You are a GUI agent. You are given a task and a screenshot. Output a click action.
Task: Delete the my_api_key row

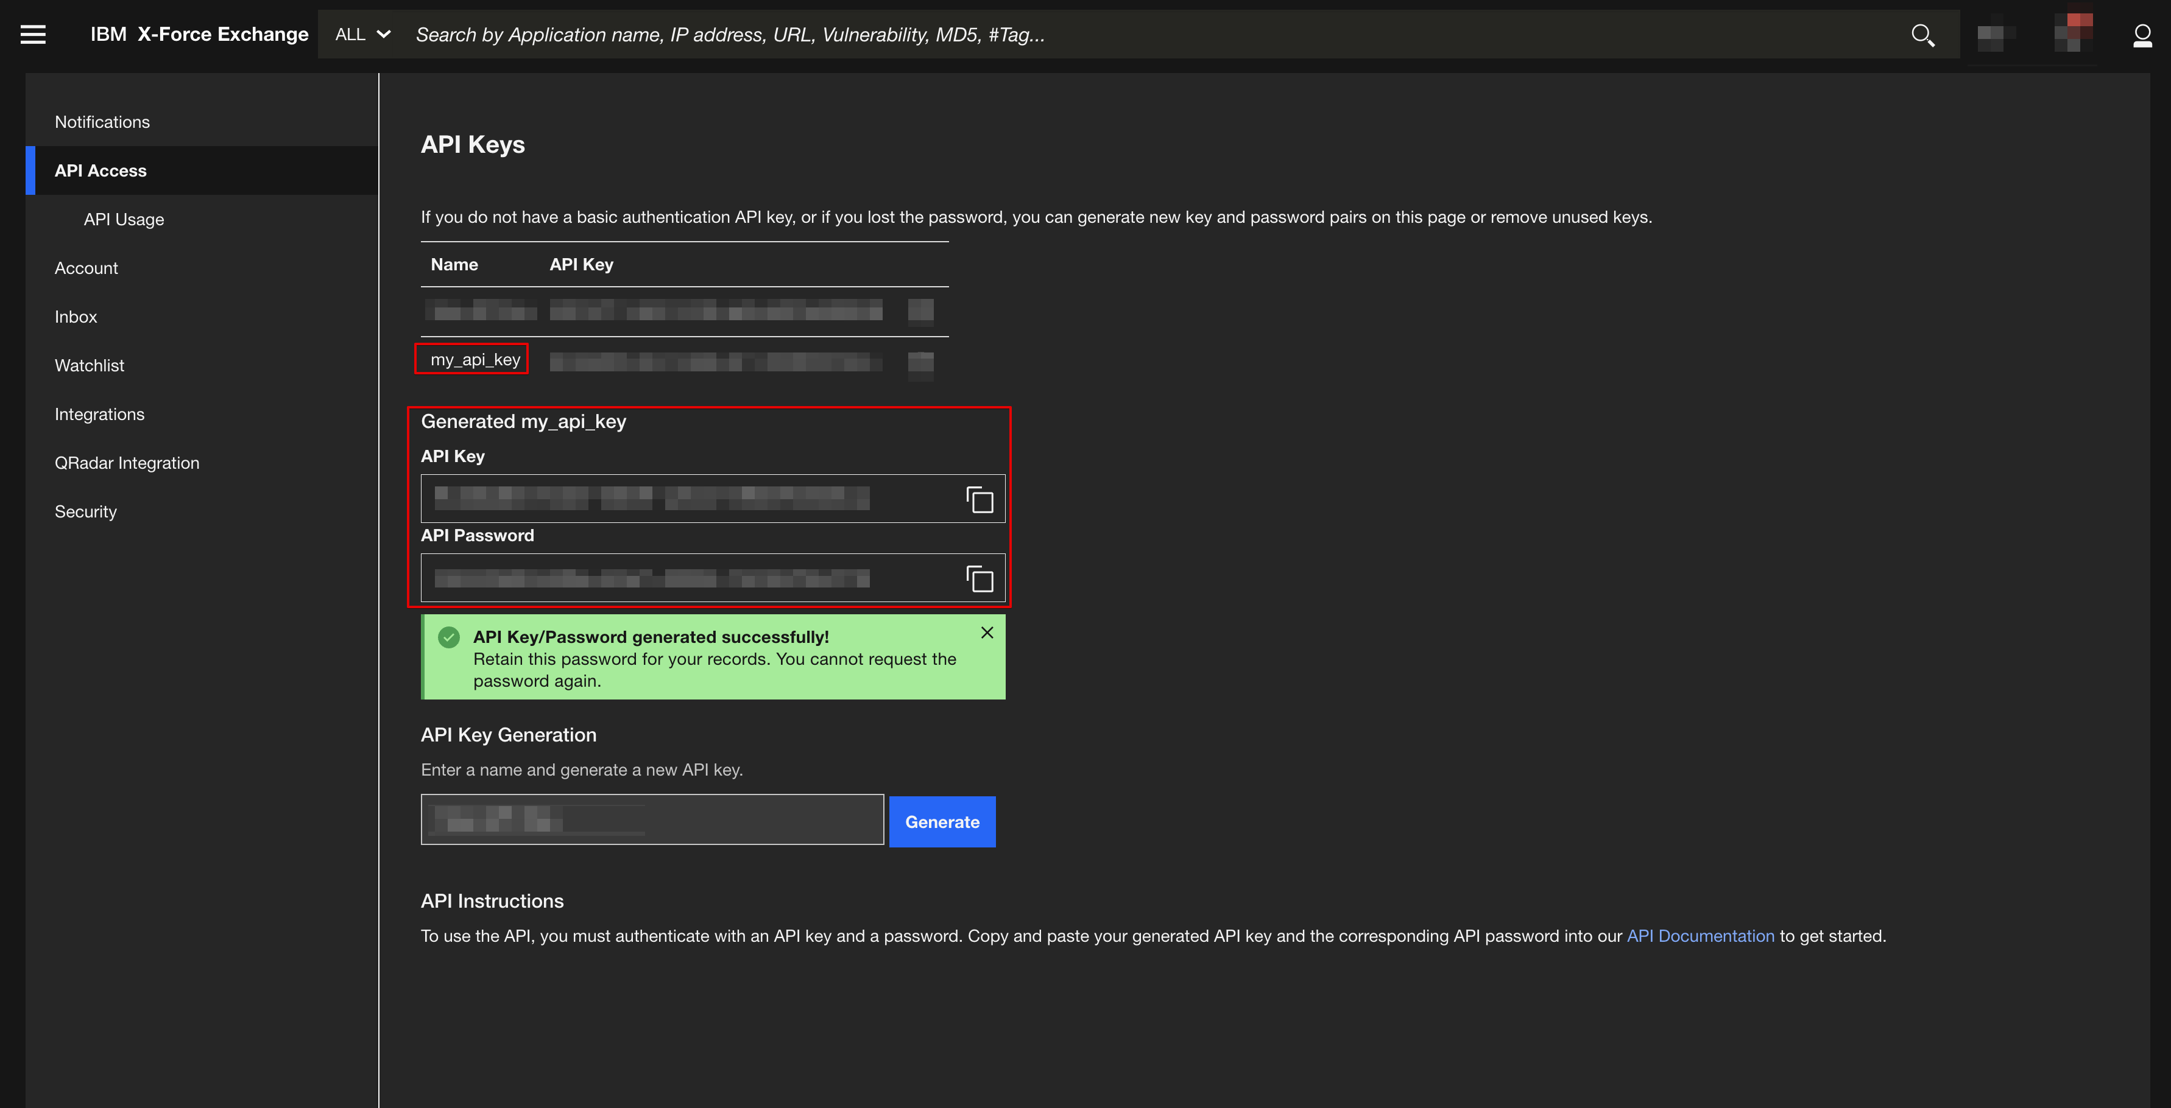920,363
